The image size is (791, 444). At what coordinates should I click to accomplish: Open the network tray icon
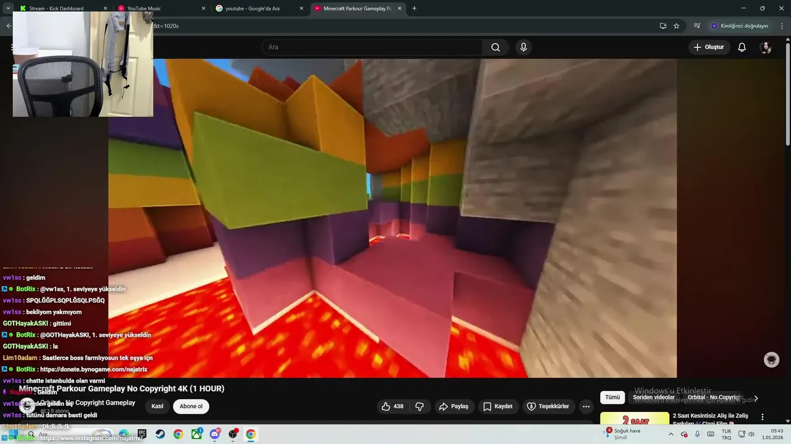pos(742,434)
